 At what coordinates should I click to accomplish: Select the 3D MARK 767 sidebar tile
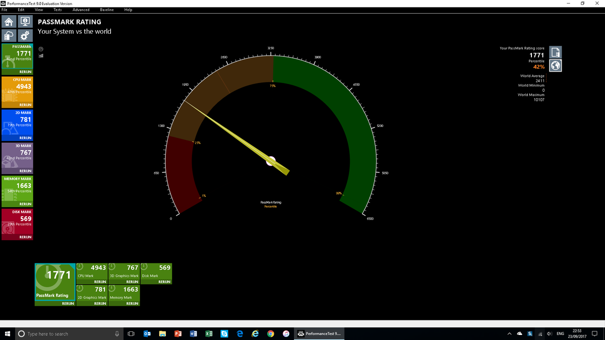pos(17,155)
